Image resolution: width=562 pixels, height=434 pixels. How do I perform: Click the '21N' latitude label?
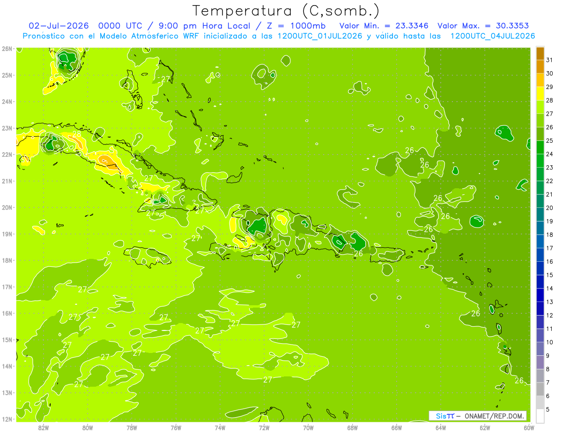pyautogui.click(x=7, y=181)
